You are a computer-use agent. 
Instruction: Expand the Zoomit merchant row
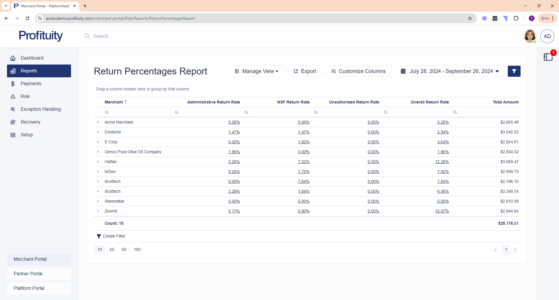pyautogui.click(x=98, y=211)
